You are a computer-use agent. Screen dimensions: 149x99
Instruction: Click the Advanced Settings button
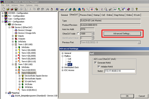tap(122, 34)
